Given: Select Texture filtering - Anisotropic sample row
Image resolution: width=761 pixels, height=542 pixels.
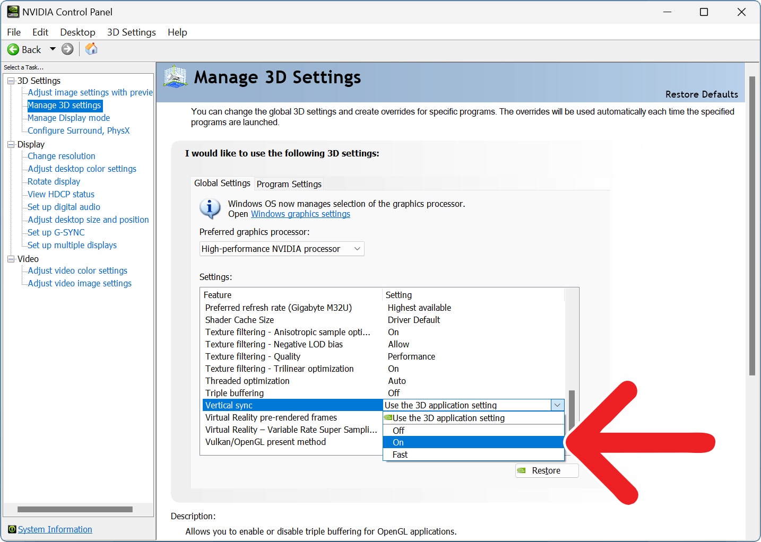Looking at the screenshot, I should [383, 332].
